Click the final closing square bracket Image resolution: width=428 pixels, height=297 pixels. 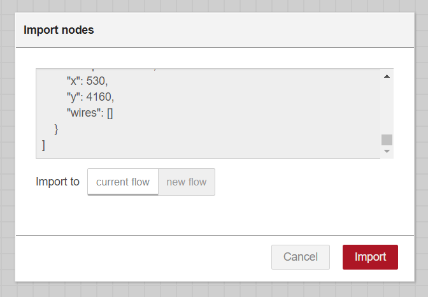[x=43, y=145]
